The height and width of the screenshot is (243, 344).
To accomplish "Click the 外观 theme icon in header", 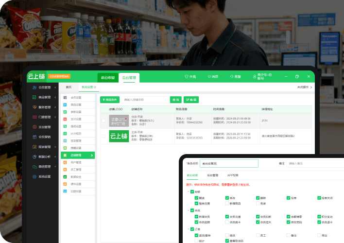I will point(187,77).
